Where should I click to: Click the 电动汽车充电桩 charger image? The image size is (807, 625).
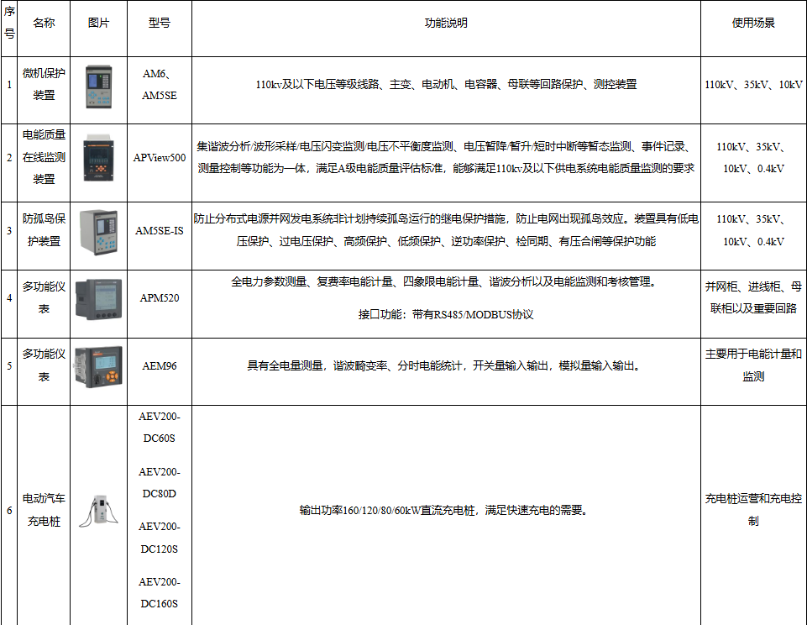coord(98,512)
